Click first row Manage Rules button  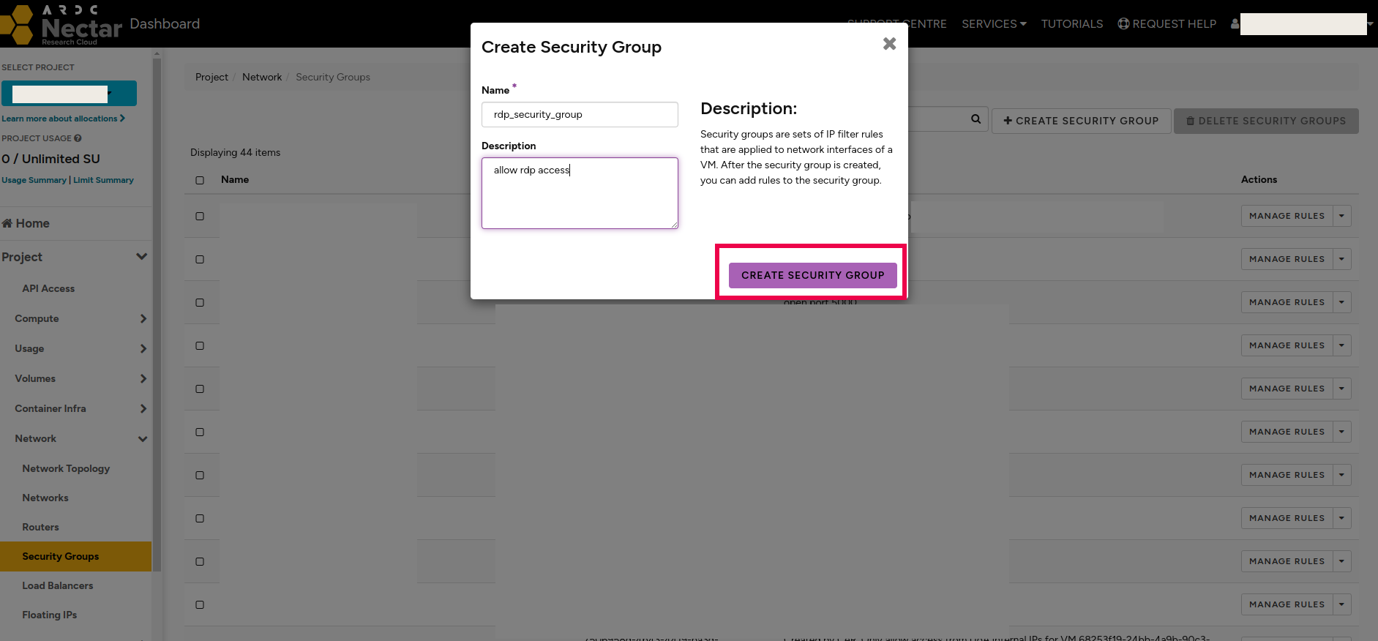tap(1287, 216)
